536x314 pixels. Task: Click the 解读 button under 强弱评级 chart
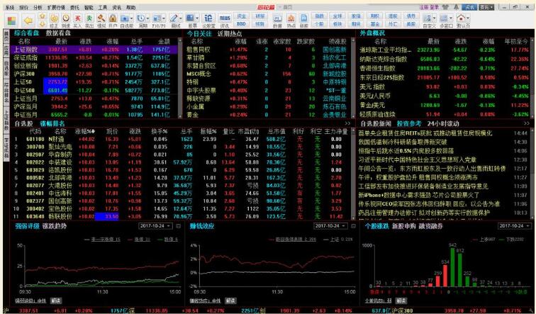56,301
